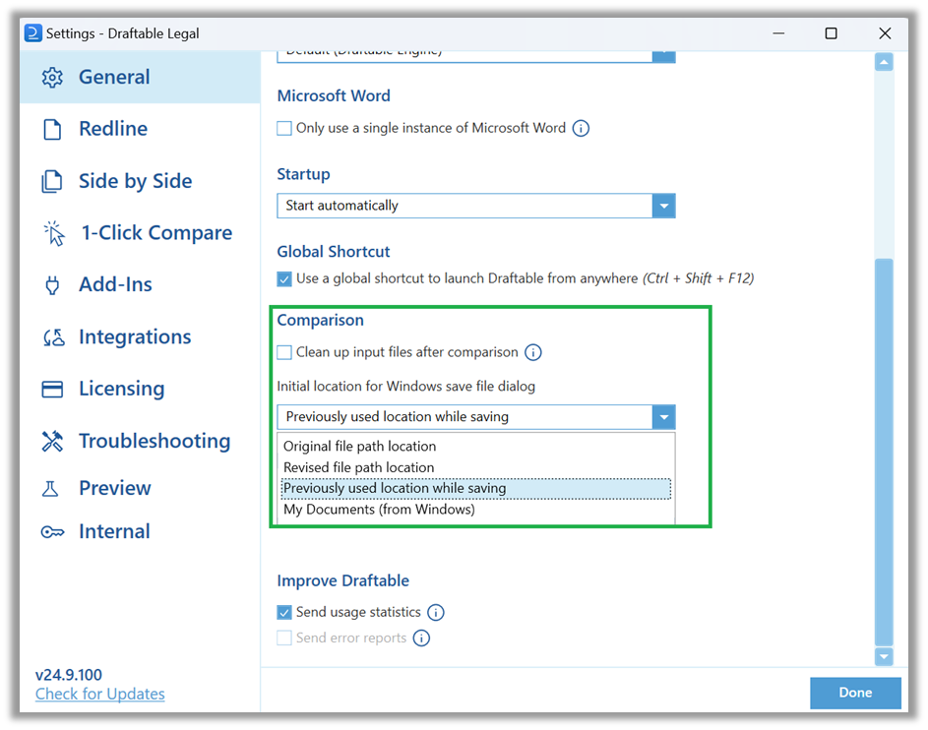The width and height of the screenshot is (928, 730).
Task: Switch to Add-Ins settings
Action: [140, 285]
